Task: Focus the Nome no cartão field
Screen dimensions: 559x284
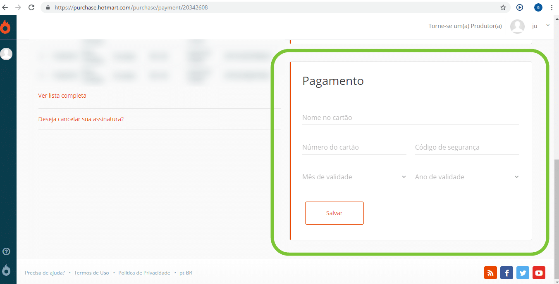Action: tap(410, 118)
